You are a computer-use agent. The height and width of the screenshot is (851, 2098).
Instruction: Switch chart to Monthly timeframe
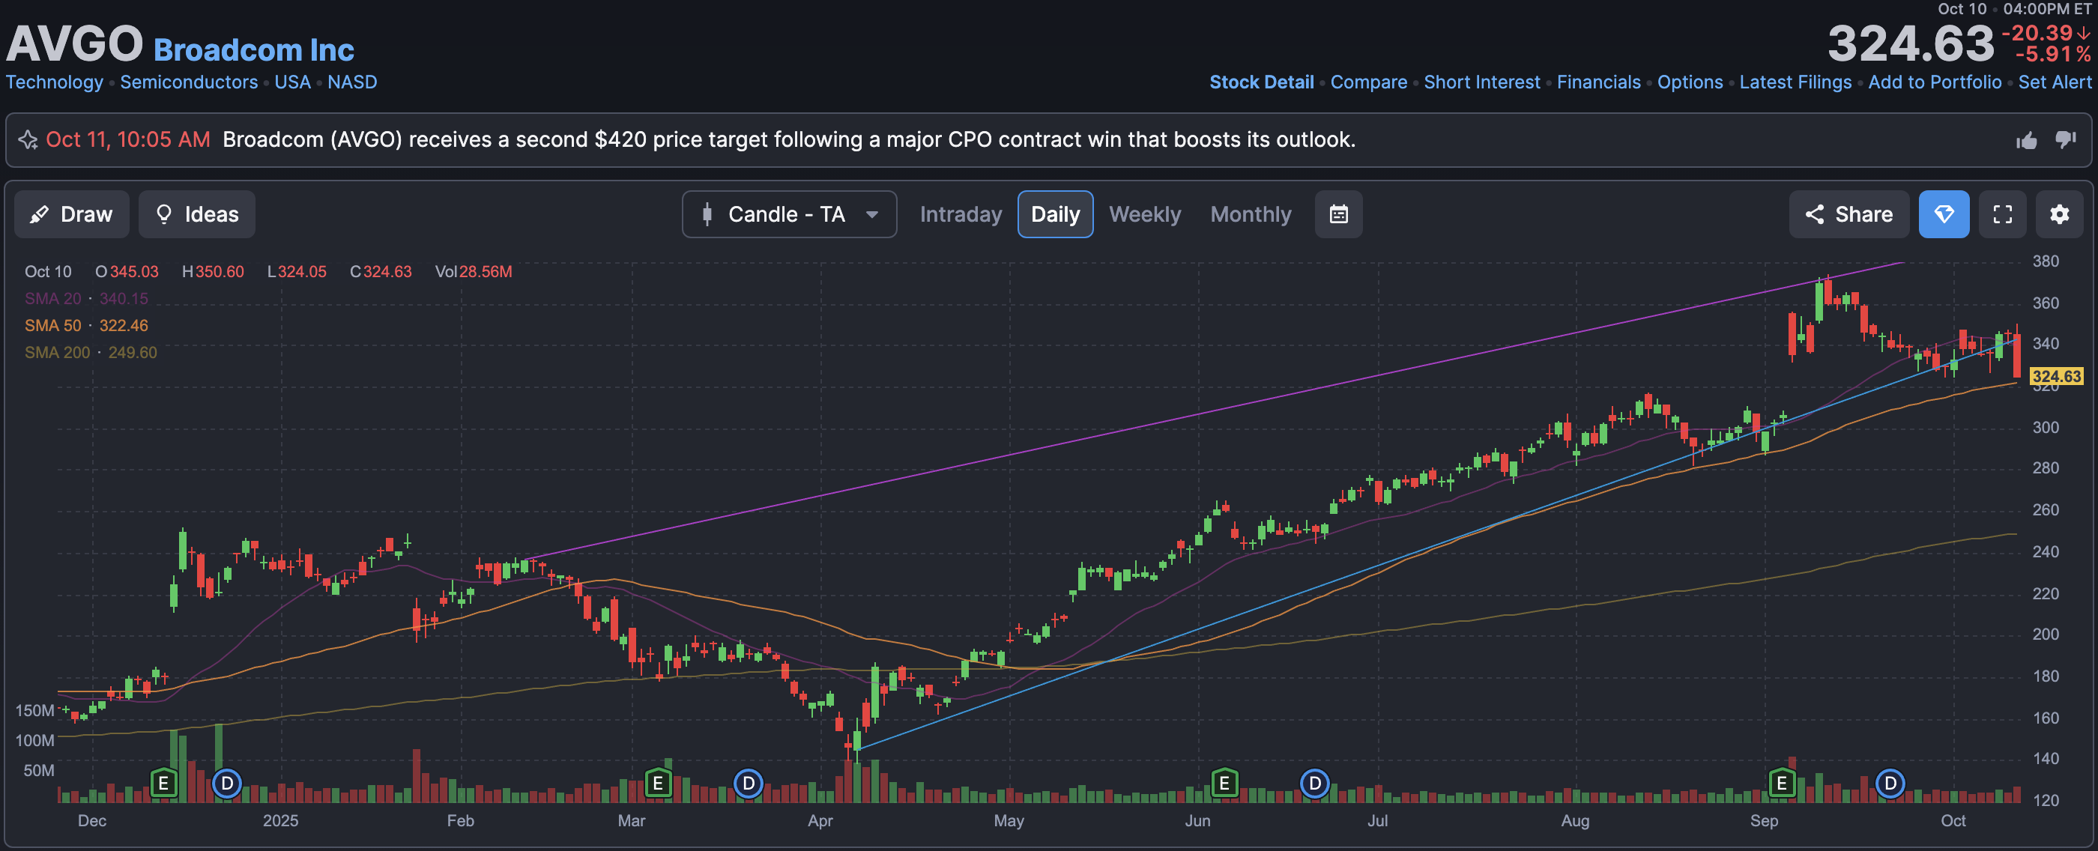pyautogui.click(x=1250, y=214)
